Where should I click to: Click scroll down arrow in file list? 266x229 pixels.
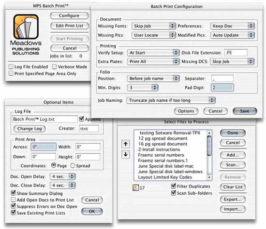pyautogui.click(x=209, y=177)
